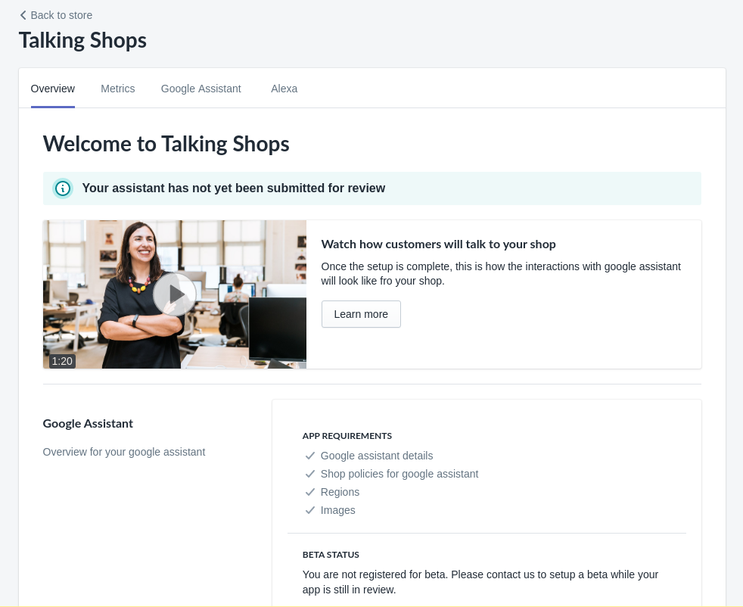Click the checkmark beside Google assistant details
743x607 pixels.
310,456
